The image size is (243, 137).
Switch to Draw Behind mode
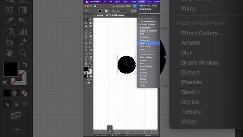88,80
